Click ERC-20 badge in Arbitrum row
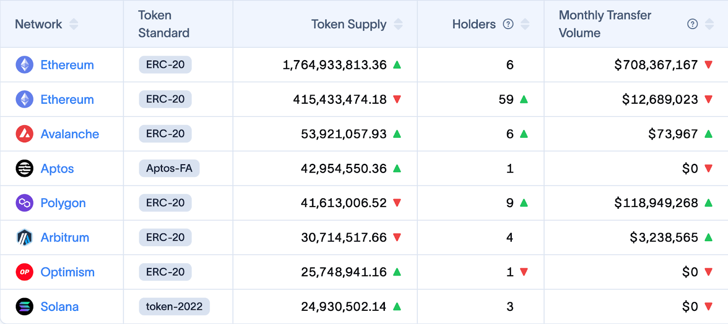728x324 pixels. tap(165, 238)
